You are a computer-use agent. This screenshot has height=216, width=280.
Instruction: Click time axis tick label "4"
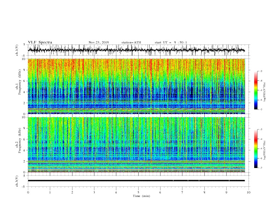(x=116, y=192)
